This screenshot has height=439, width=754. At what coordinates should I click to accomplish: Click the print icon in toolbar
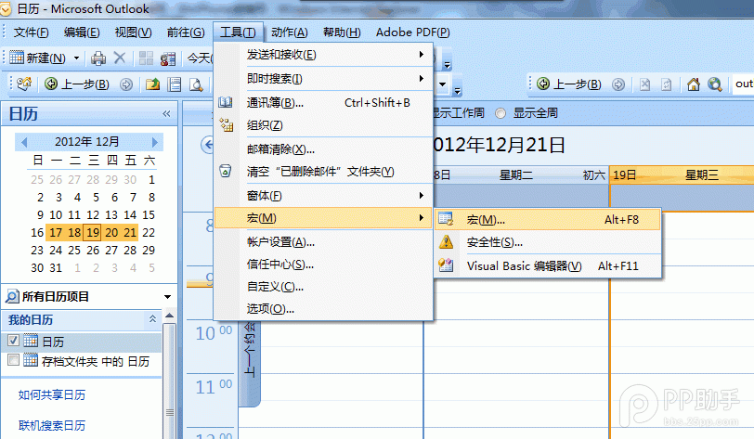(98, 58)
